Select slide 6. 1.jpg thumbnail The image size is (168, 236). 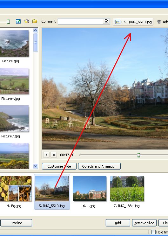click(90, 192)
